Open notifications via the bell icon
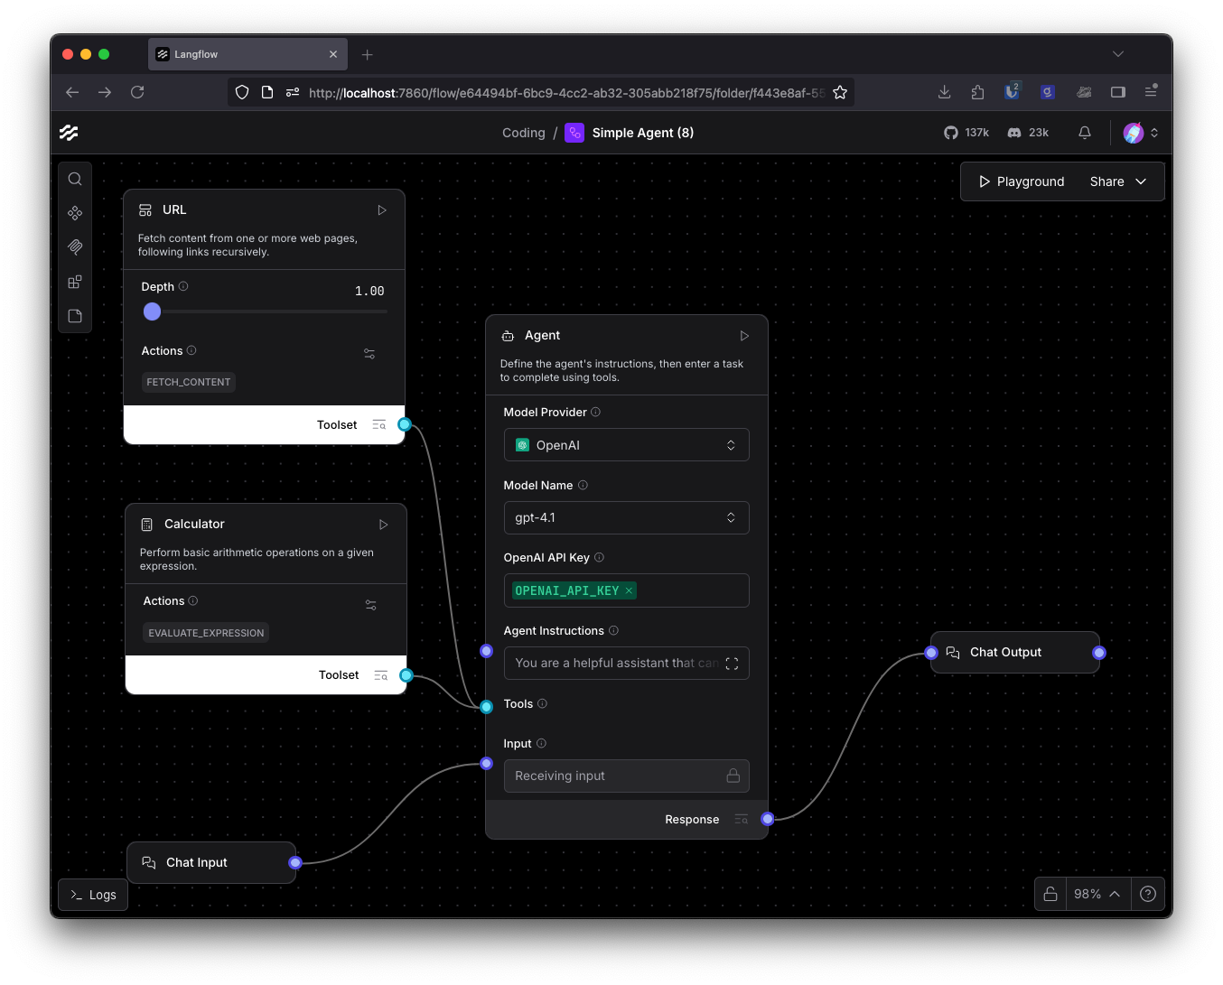 click(x=1084, y=133)
